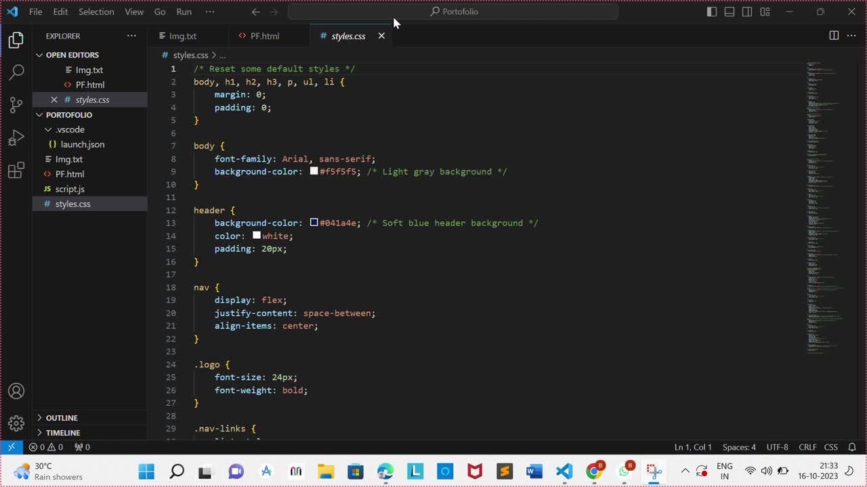This screenshot has height=487, width=867.
Task: Open the Accounts icon in activity bar
Action: point(16,391)
